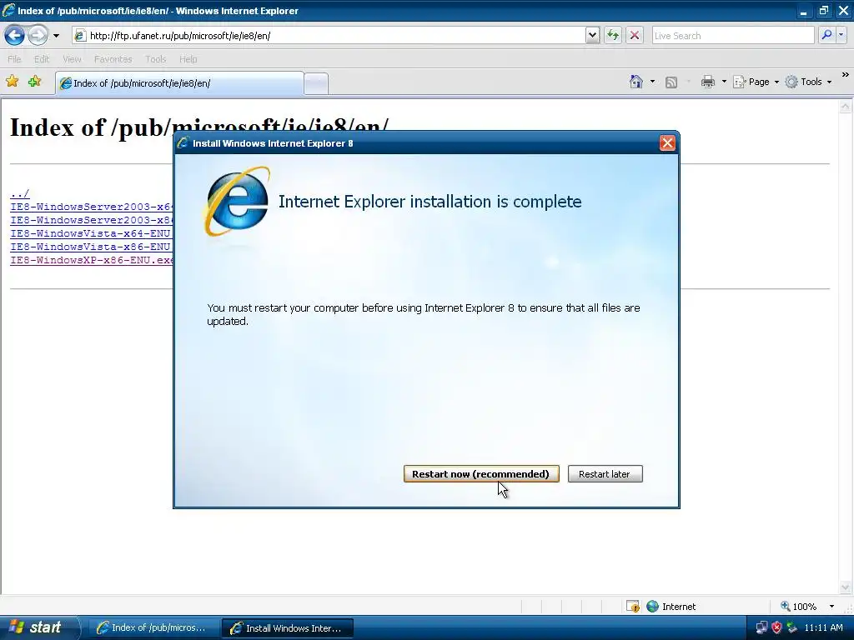Open the IE8-WindowsVista-x86-ENU link
The height and width of the screenshot is (640, 854).
click(90, 247)
